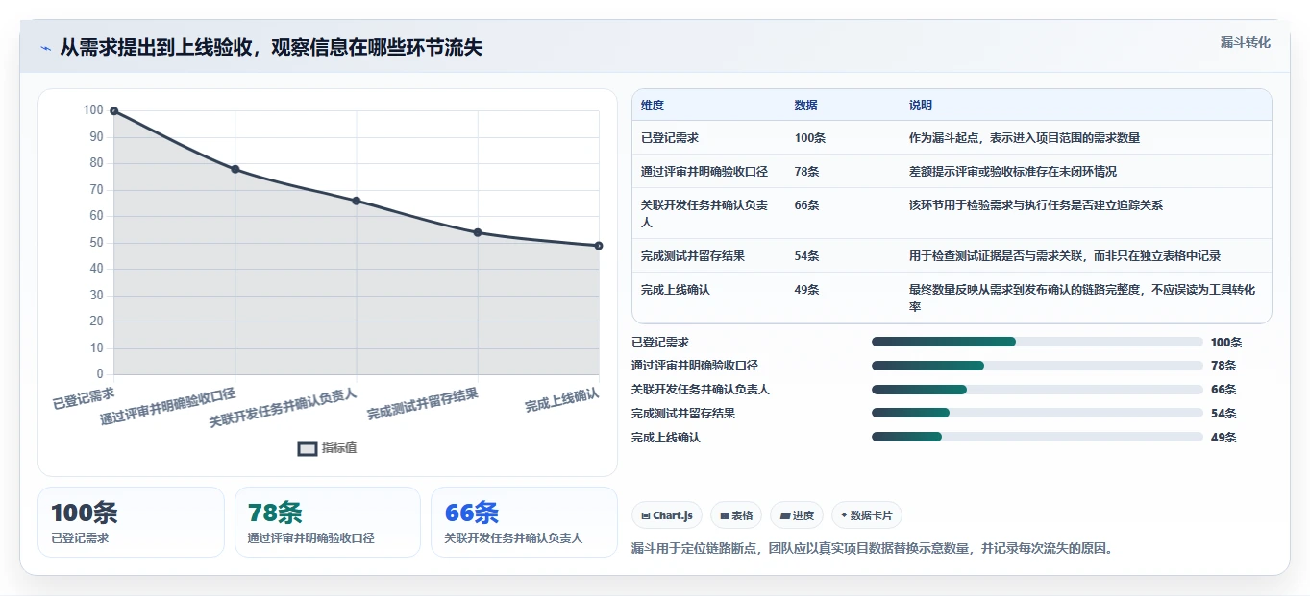Open the 100条 已登记需求 data card
The height and width of the screenshot is (596, 1310).
click(x=131, y=522)
